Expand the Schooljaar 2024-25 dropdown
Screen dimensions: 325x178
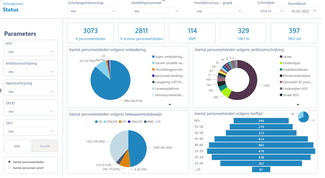tap(271, 11)
